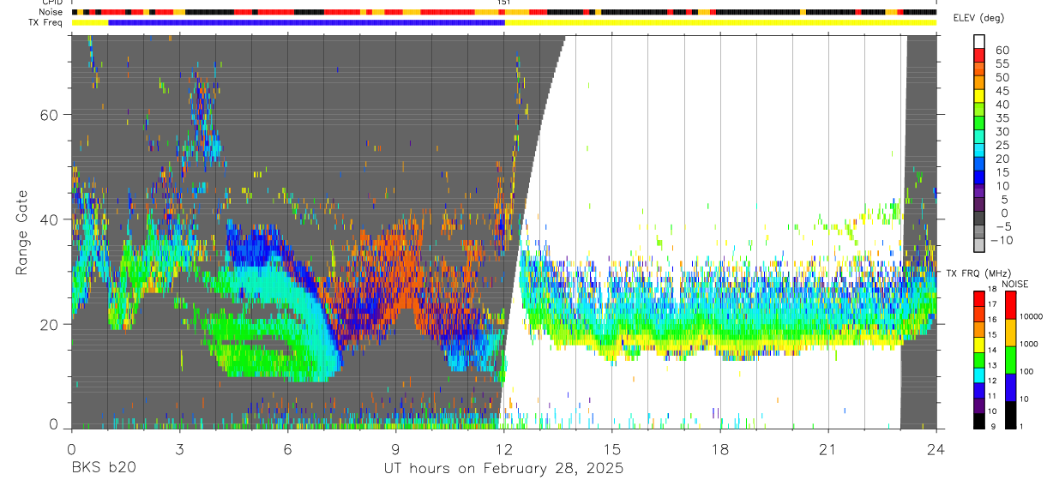Select the 12 tick label on UT hours axis
This screenshot has height=486, width=1053.
tap(503, 449)
